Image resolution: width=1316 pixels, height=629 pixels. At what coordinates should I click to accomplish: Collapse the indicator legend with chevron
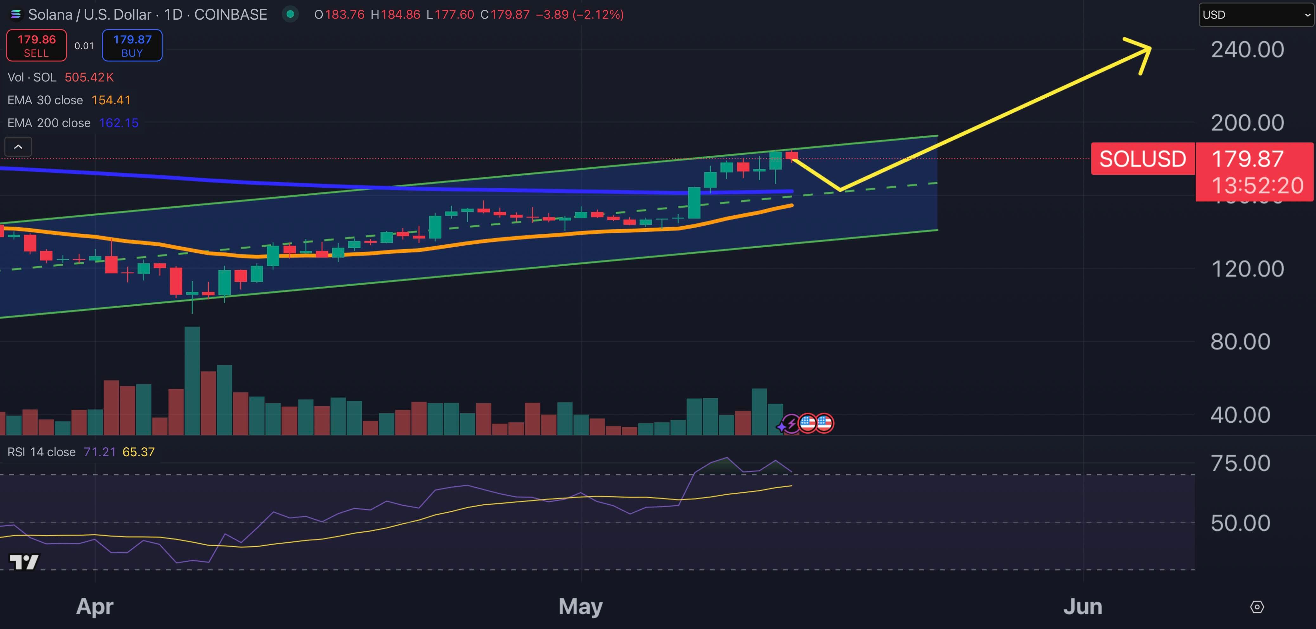[18, 147]
